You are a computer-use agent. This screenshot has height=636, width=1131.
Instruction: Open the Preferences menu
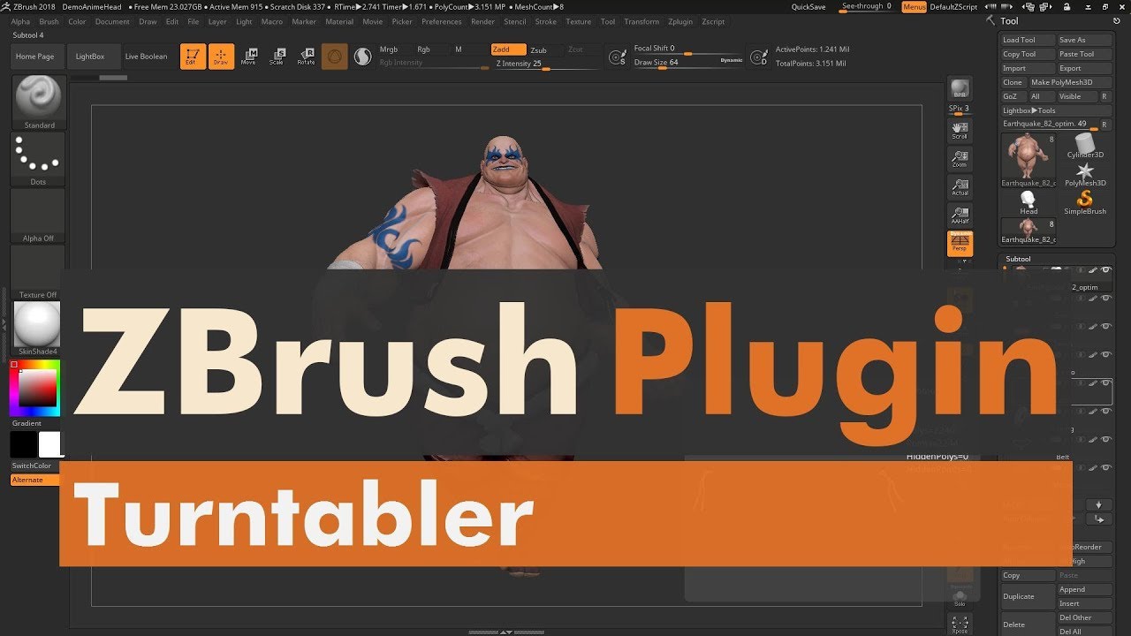click(442, 21)
